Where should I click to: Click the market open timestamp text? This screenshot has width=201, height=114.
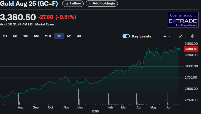coord(27,24)
